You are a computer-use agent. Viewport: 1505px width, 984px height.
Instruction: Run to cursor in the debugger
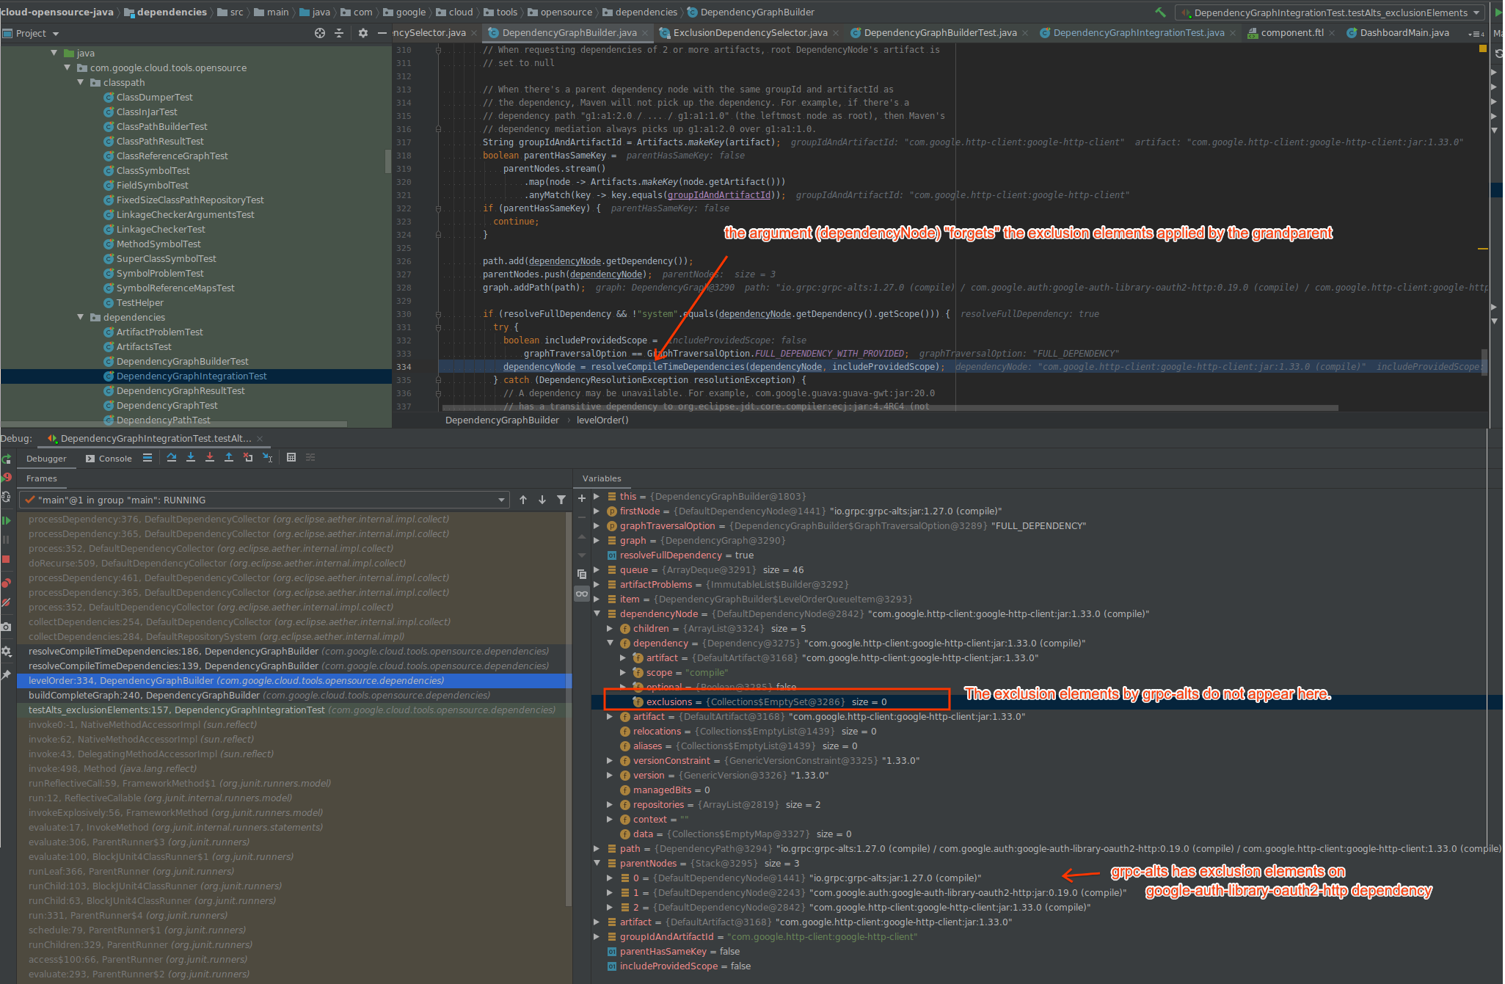[267, 457]
